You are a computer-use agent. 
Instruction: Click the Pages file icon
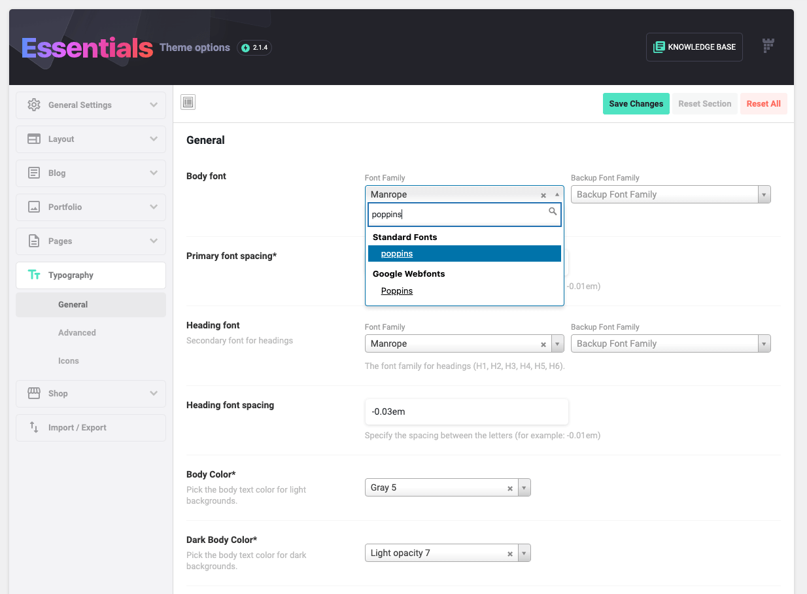click(34, 241)
